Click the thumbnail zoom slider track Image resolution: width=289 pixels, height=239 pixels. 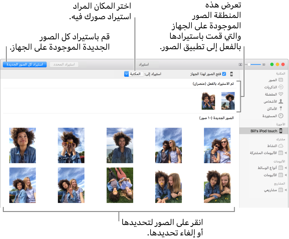pyautogui.click(x=255, y=65)
